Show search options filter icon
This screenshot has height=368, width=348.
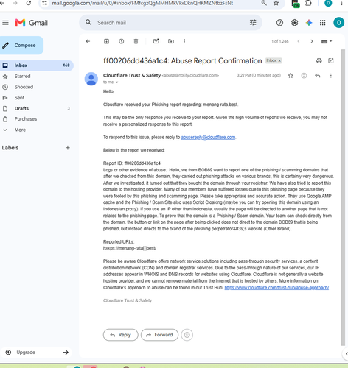(x=253, y=23)
